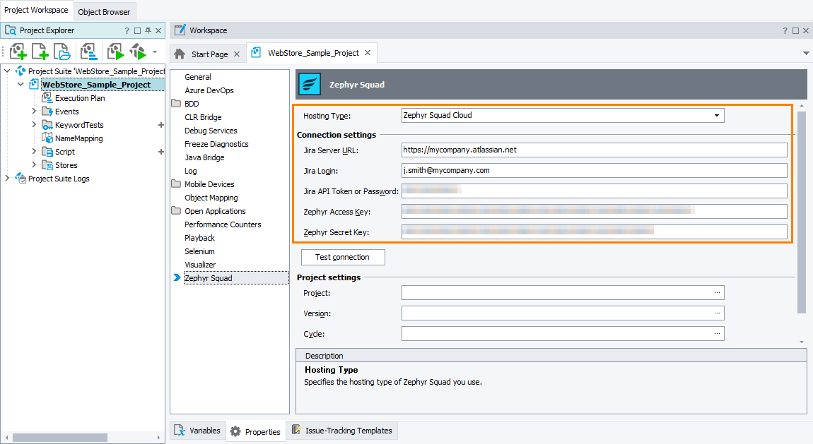Screen dimensions: 813x444
Task: Open the Hosting Type dropdown
Action: [x=718, y=115]
